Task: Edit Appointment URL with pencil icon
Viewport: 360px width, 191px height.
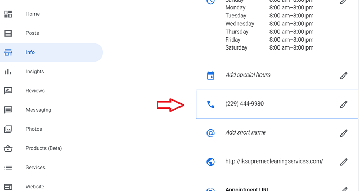Action: point(344,189)
